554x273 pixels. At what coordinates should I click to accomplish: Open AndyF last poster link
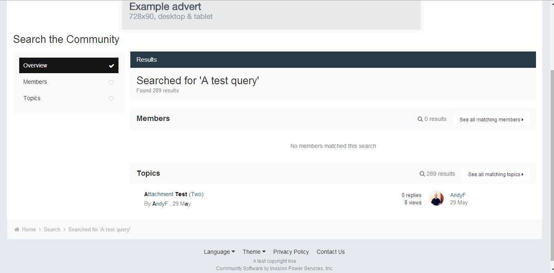coord(458,195)
